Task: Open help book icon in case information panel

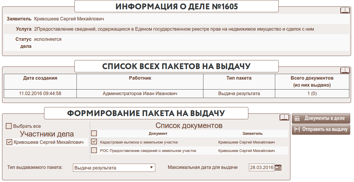Action: pos(345,10)
